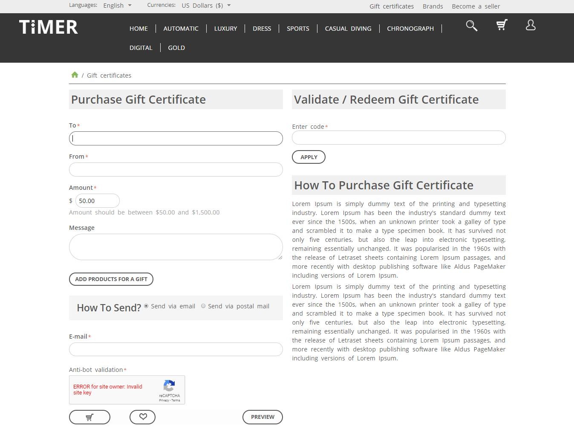This screenshot has width=574, height=441.
Task: Open reCAPTCHA Privacy link
Action: point(164,400)
